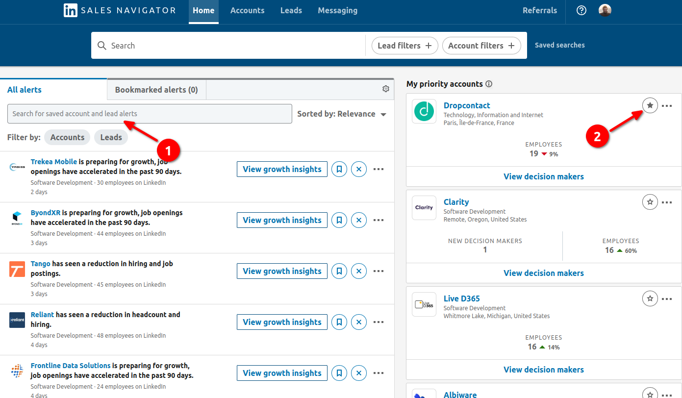Image resolution: width=682 pixels, height=398 pixels.
Task: Go to the Home tab
Action: pyautogui.click(x=203, y=10)
